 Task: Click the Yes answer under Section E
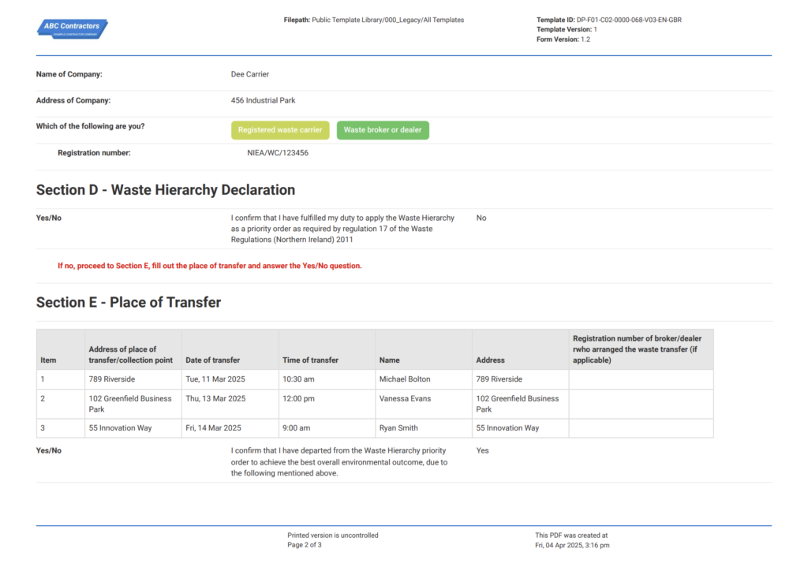point(482,450)
